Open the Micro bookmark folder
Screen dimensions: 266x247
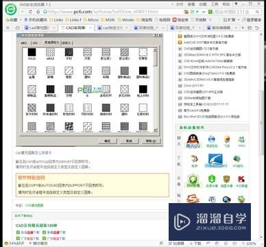click(90, 20)
